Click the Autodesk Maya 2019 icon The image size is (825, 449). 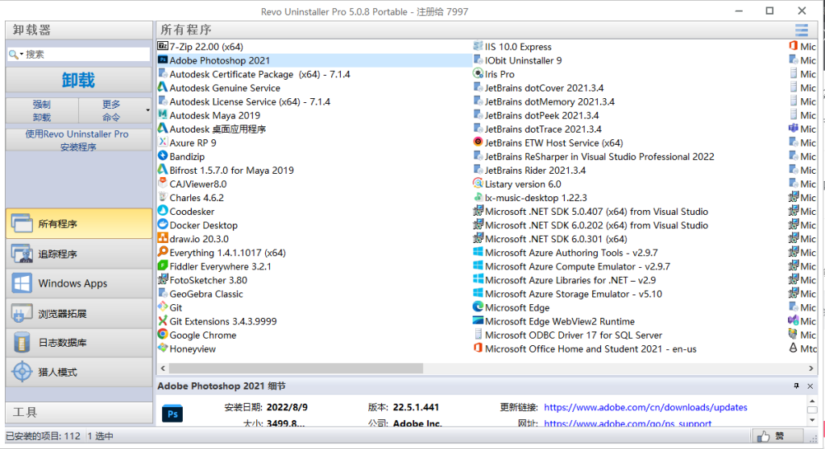tap(163, 114)
